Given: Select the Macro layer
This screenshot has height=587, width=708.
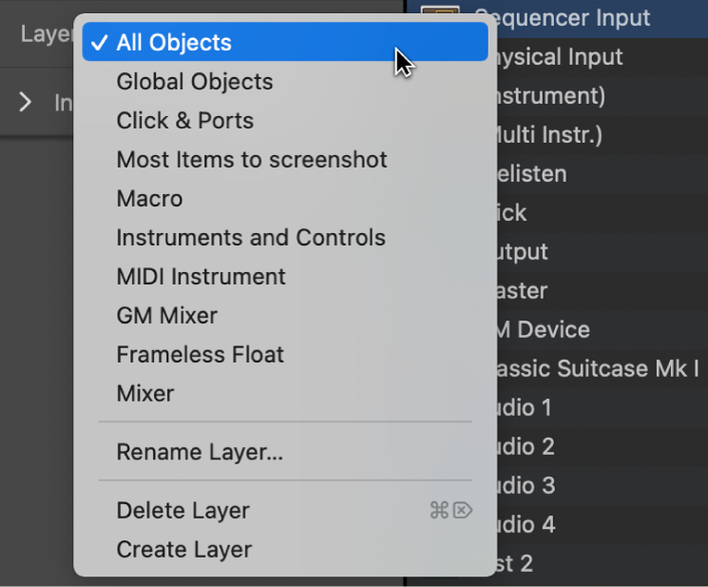Looking at the screenshot, I should [149, 199].
